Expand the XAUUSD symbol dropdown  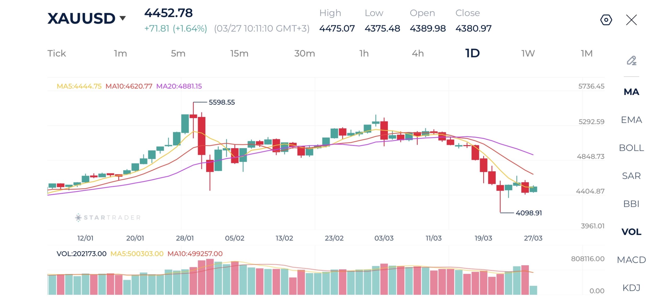[123, 18]
